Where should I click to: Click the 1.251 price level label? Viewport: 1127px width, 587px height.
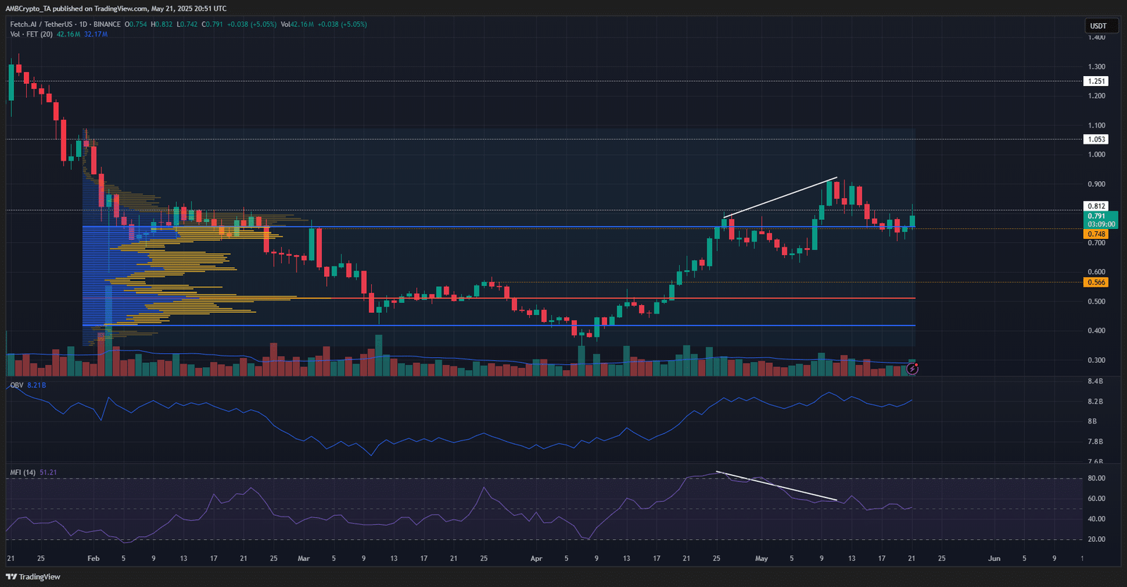(1097, 81)
